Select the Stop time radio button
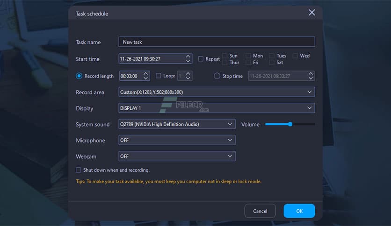The image size is (391, 226). (x=217, y=76)
